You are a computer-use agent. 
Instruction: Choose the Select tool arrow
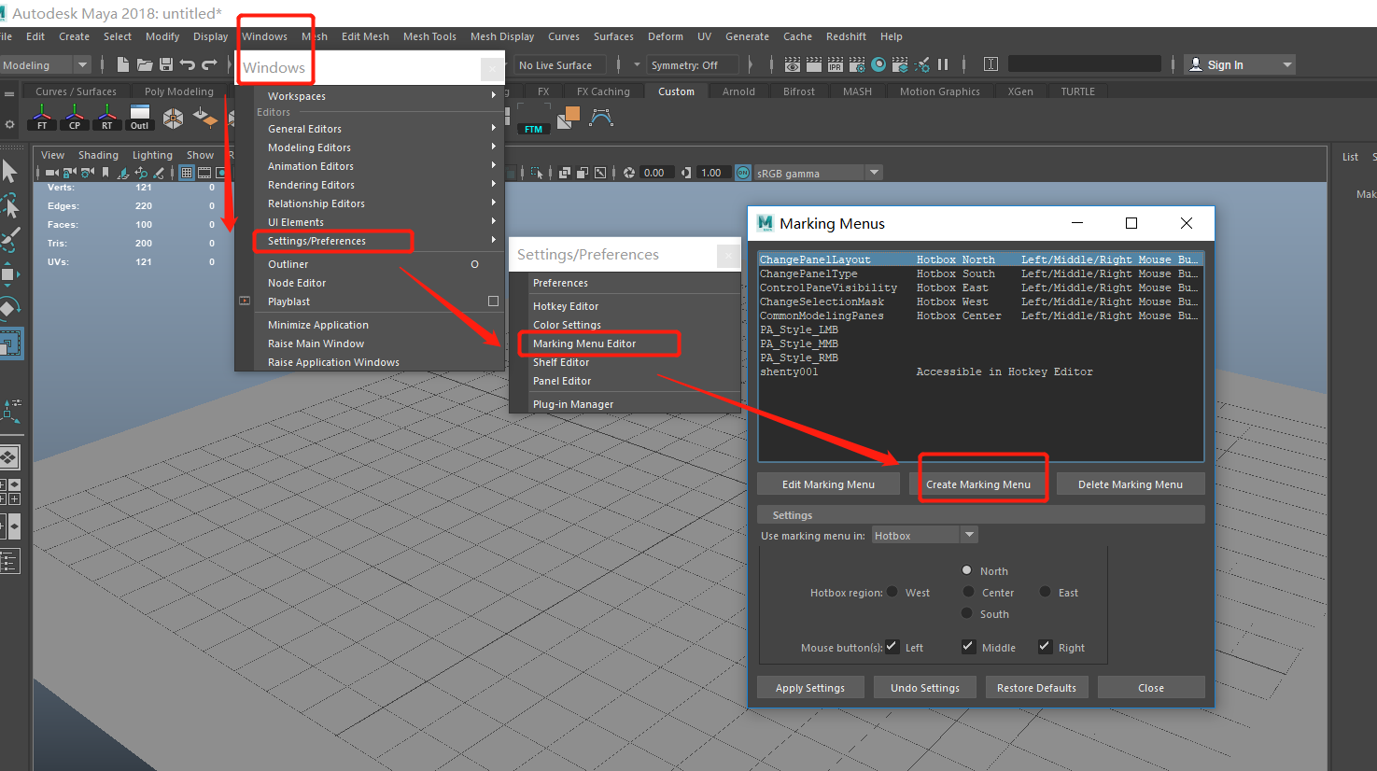(x=9, y=171)
